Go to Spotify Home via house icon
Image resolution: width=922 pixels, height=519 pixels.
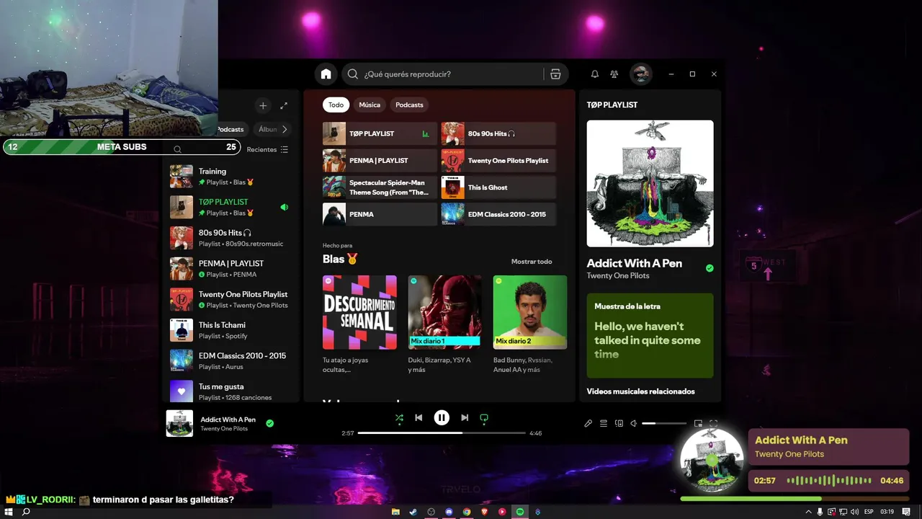coord(326,74)
